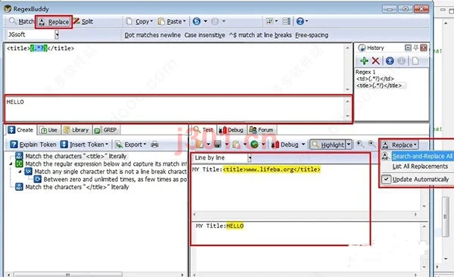Toggle the Update Automatically checkbox
The image size is (454, 277).
[x=386, y=179]
